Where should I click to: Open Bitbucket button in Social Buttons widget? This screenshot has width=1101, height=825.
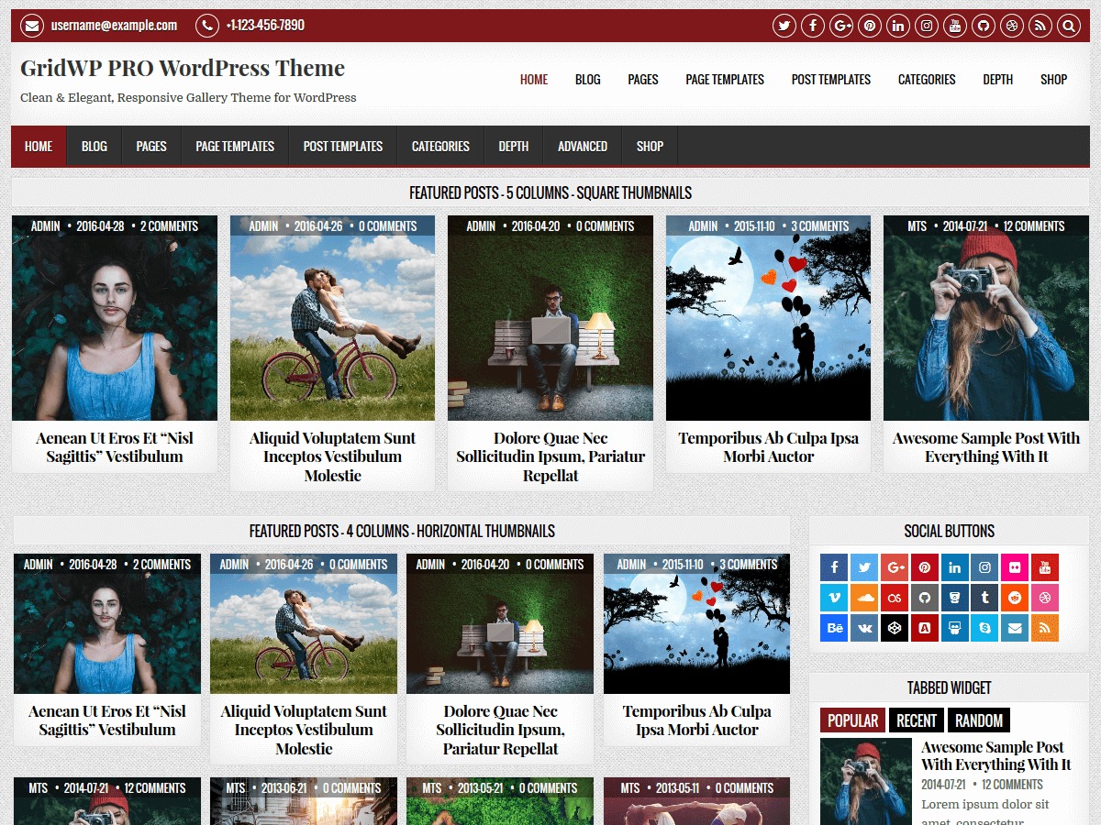(954, 598)
